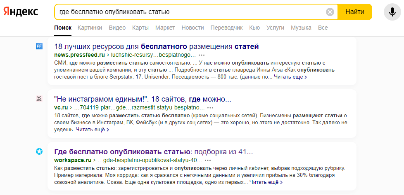Click snippet text "СМИ, где можно разместить статью самостоятельно"
This screenshot has width=404, height=195.
click(x=122, y=63)
